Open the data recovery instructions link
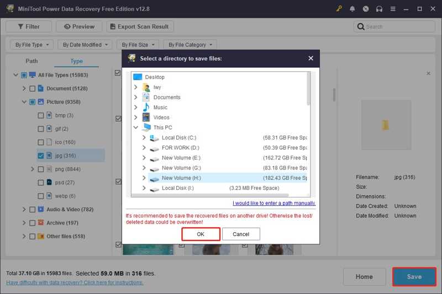 click(75, 282)
